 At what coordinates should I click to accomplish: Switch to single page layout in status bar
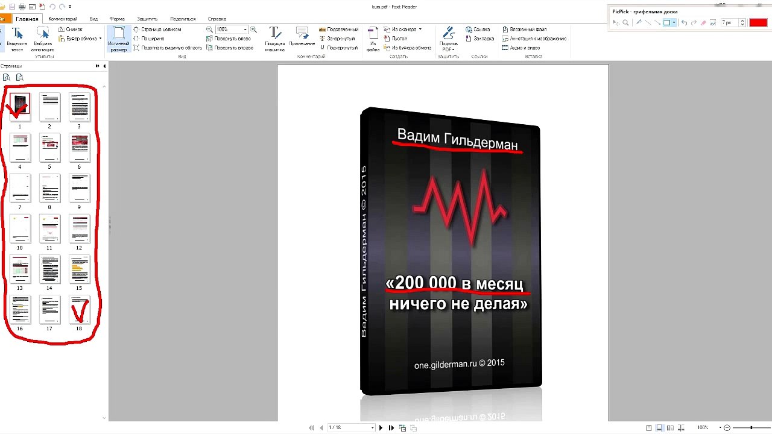coord(649,428)
